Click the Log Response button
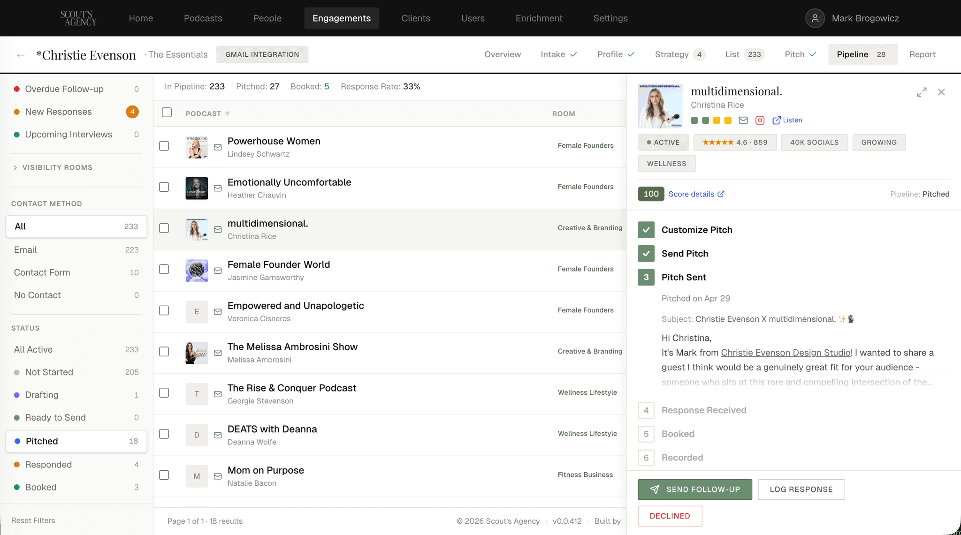This screenshot has height=535, width=961. tap(801, 490)
